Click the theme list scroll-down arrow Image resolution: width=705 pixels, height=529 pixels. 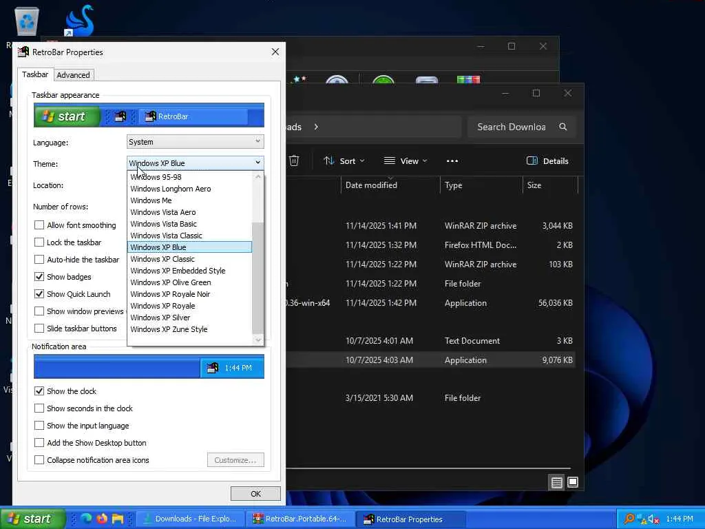point(257,340)
